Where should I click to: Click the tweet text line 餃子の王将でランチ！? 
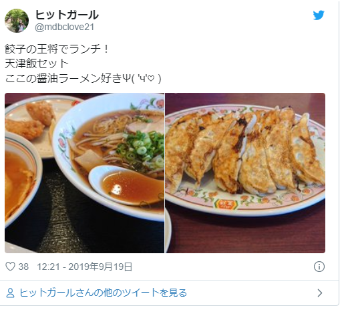57,49
